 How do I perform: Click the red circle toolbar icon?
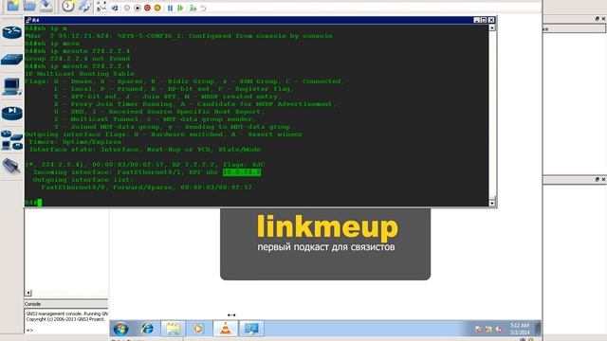[x=147, y=8]
